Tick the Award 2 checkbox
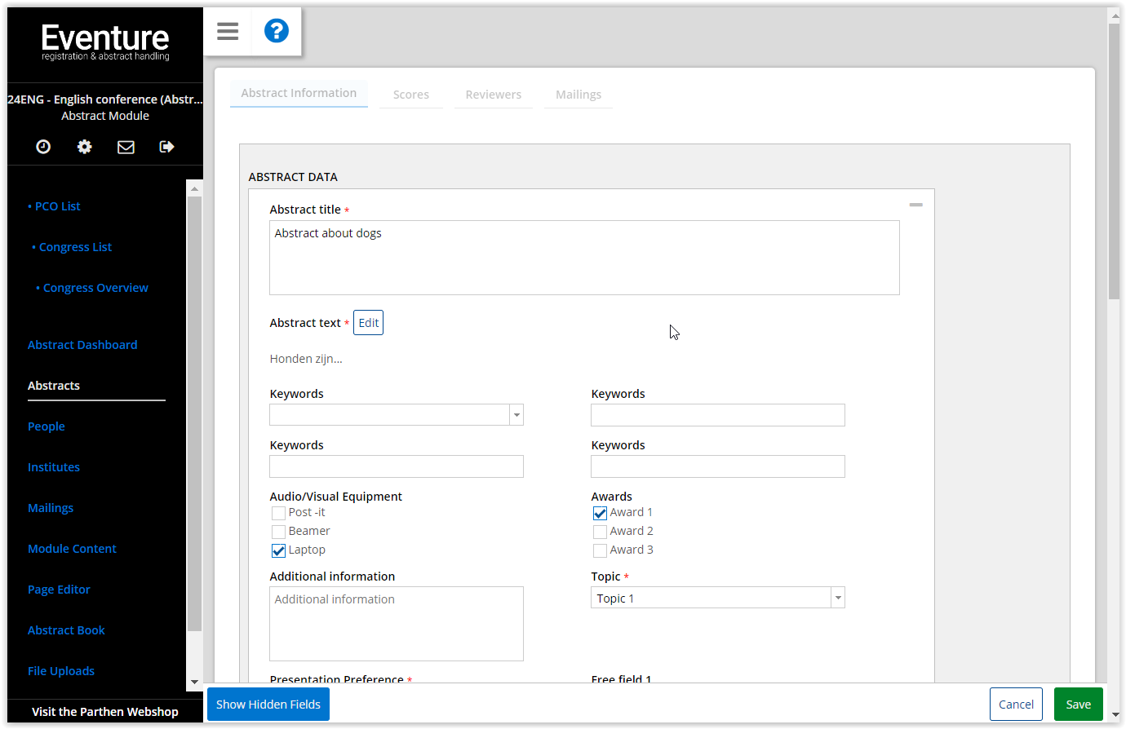Screen dimensions: 1126x729 pos(600,532)
